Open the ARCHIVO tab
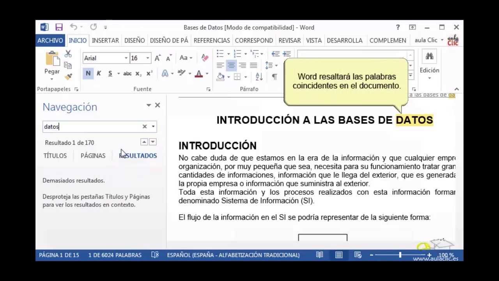This screenshot has width=499, height=281. [x=50, y=40]
